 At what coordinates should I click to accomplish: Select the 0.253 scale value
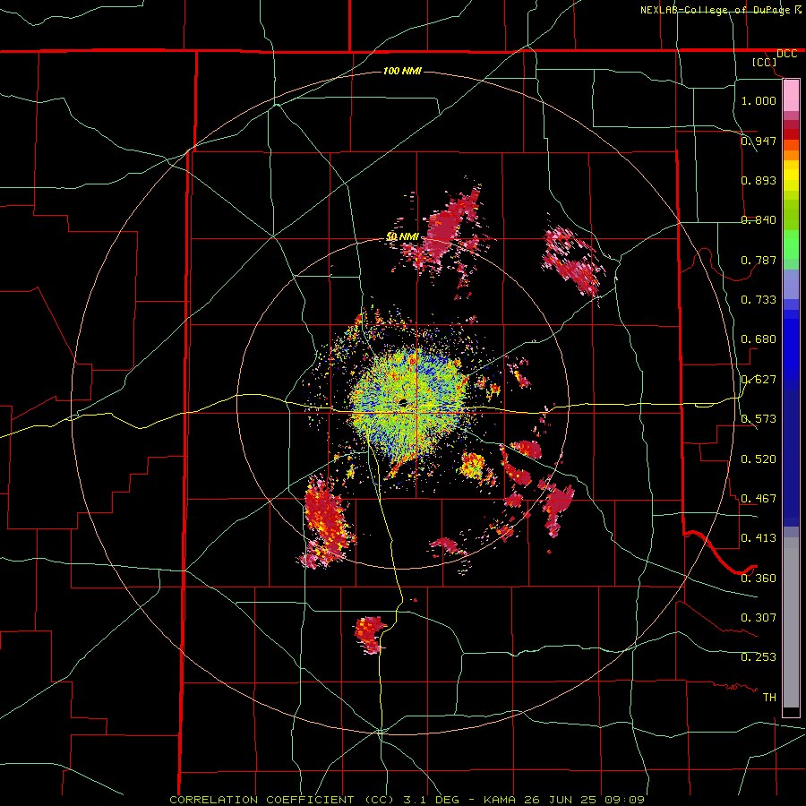tap(759, 657)
